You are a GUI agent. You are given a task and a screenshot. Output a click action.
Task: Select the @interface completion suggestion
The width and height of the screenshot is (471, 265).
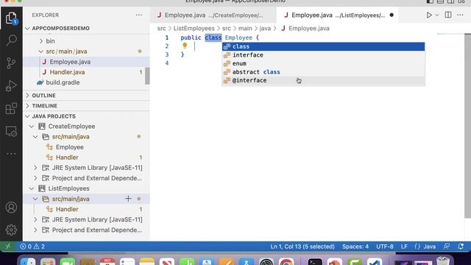(x=323, y=80)
